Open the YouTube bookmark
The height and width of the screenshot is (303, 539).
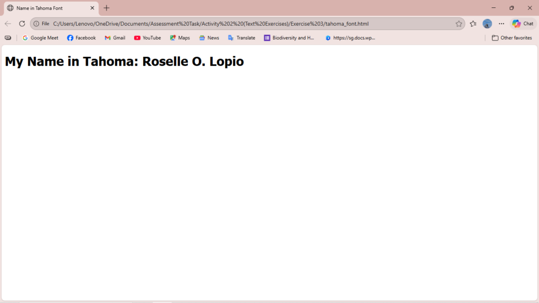point(147,38)
